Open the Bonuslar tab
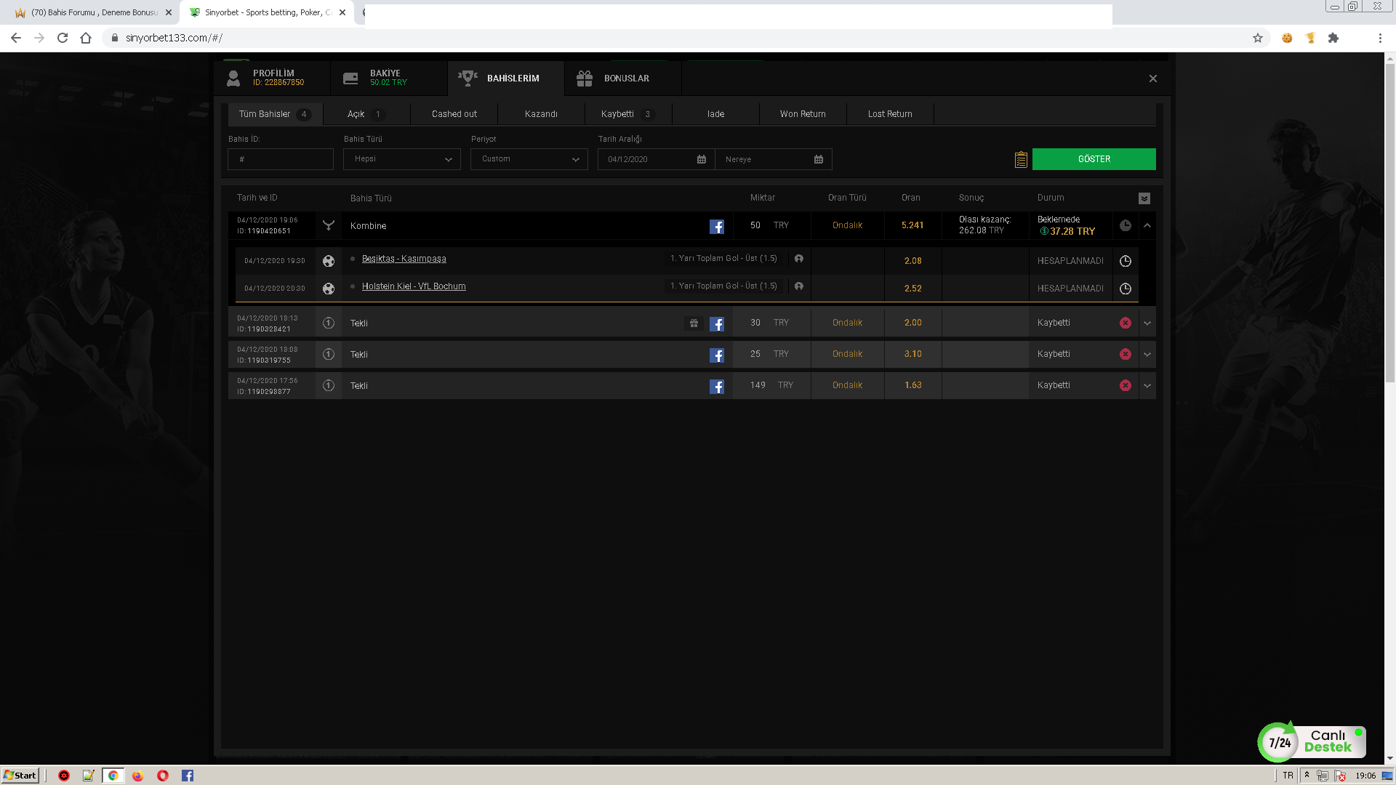 [x=622, y=78]
